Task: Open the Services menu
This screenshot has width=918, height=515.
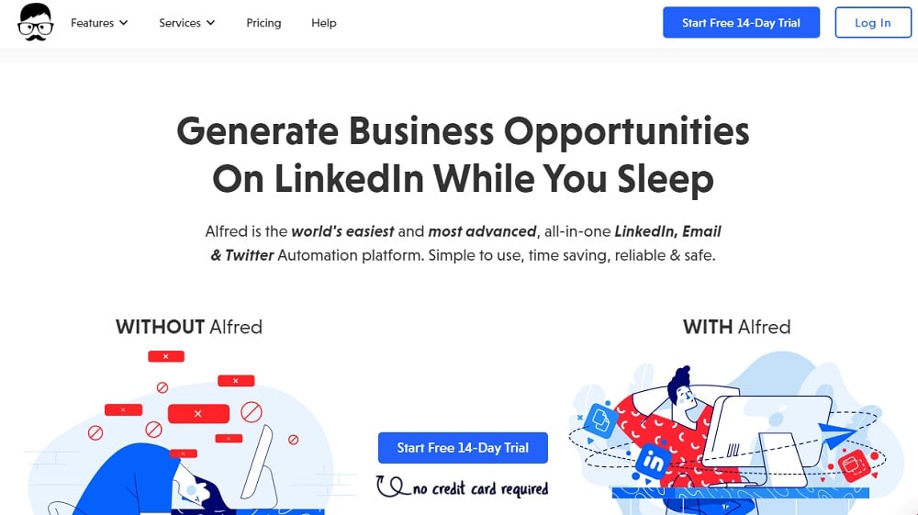Action: pos(186,23)
